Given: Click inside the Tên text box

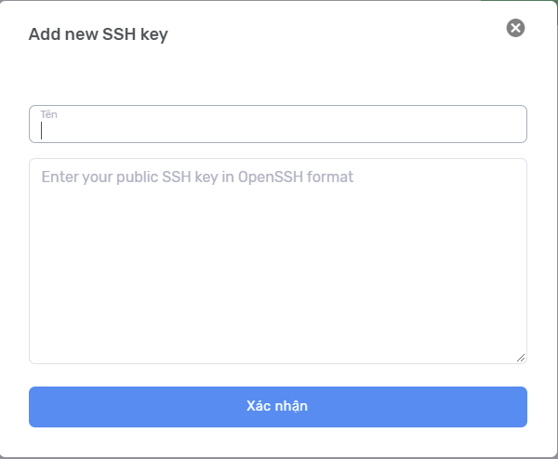Looking at the screenshot, I should [x=278, y=127].
